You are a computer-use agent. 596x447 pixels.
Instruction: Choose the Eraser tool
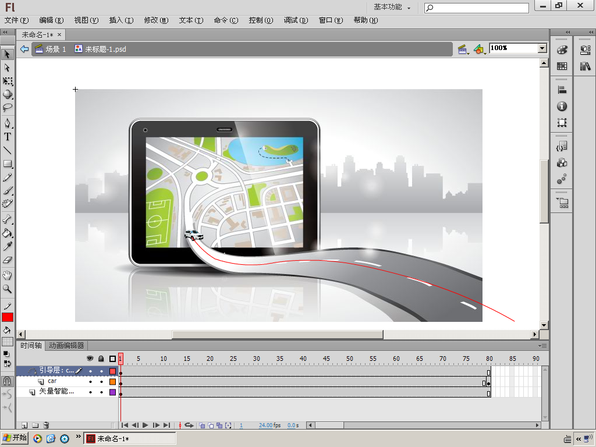click(8, 260)
